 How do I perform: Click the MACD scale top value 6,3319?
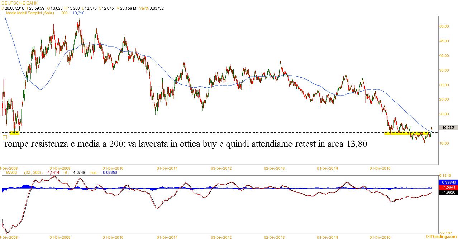445,176
